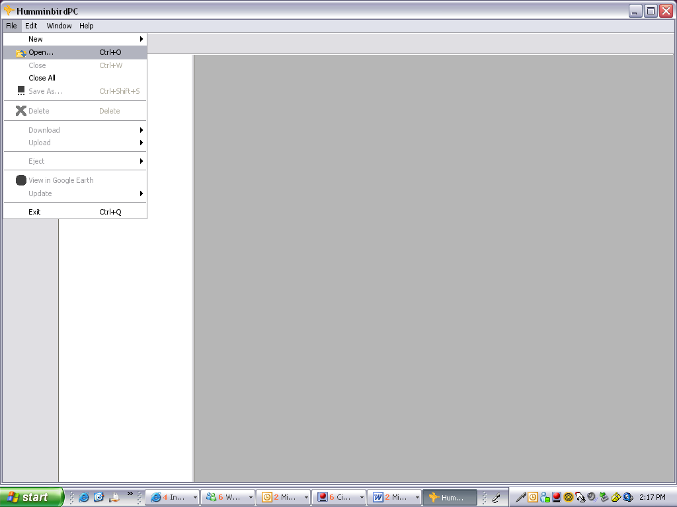Click the X icon beside Delete
The image size is (677, 507).
20,111
